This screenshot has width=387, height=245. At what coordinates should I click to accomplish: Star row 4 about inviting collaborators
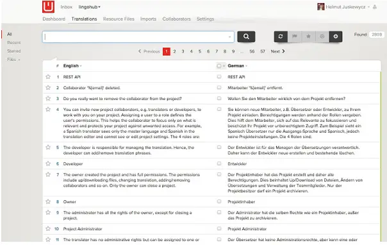pos(48,110)
